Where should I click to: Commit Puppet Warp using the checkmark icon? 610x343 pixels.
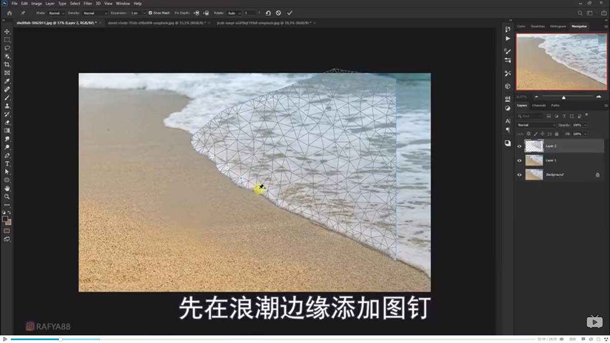click(x=290, y=13)
